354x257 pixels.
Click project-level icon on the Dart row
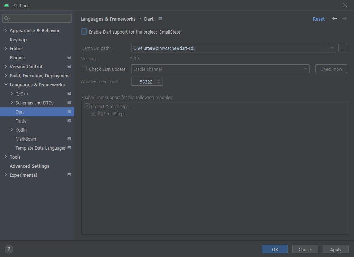[69, 112]
